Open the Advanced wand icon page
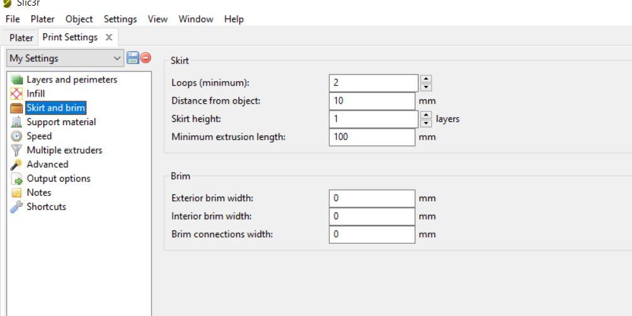 (x=16, y=165)
